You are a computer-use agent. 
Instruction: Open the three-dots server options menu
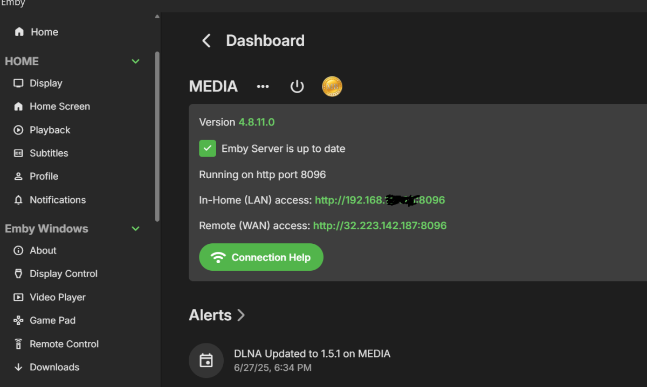(263, 87)
